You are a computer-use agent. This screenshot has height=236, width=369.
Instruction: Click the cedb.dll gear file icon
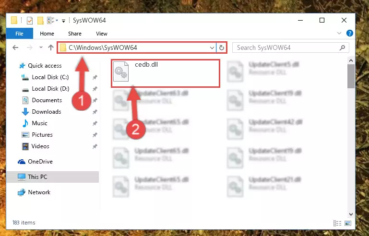click(121, 71)
